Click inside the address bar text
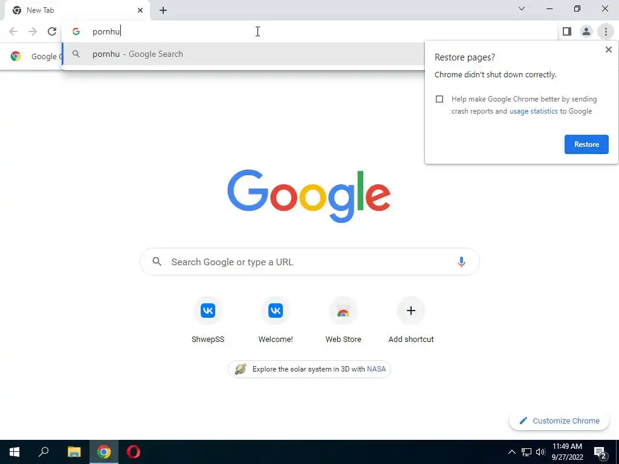Viewport: 619px width, 464px height. 106,31
